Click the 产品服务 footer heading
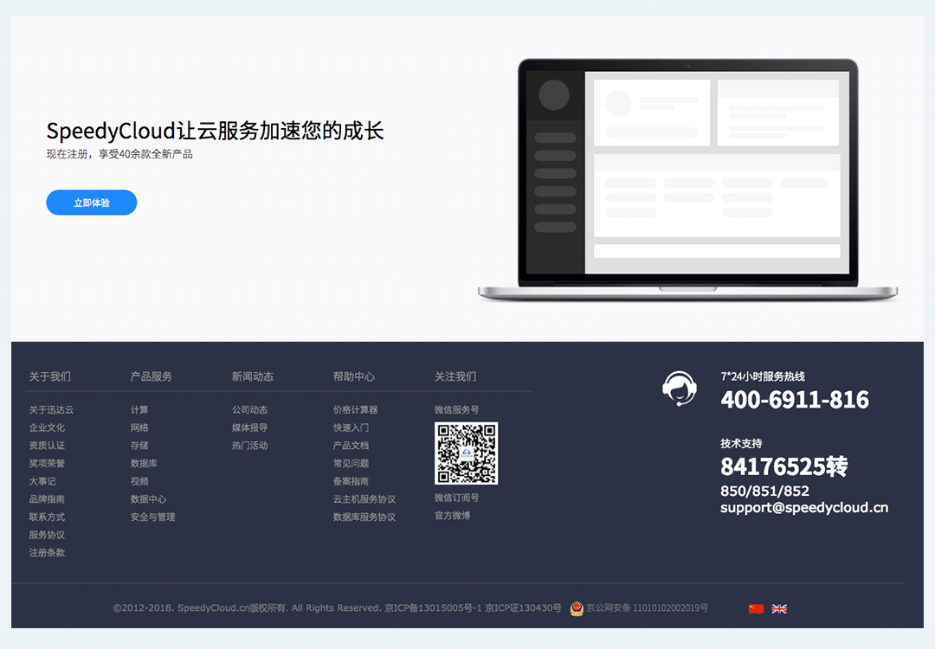This screenshot has width=935, height=649. point(152,376)
